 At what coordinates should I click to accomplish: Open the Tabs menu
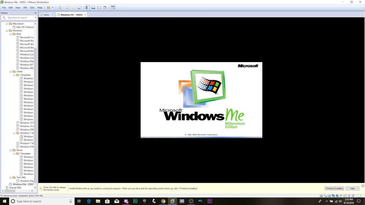(32, 8)
